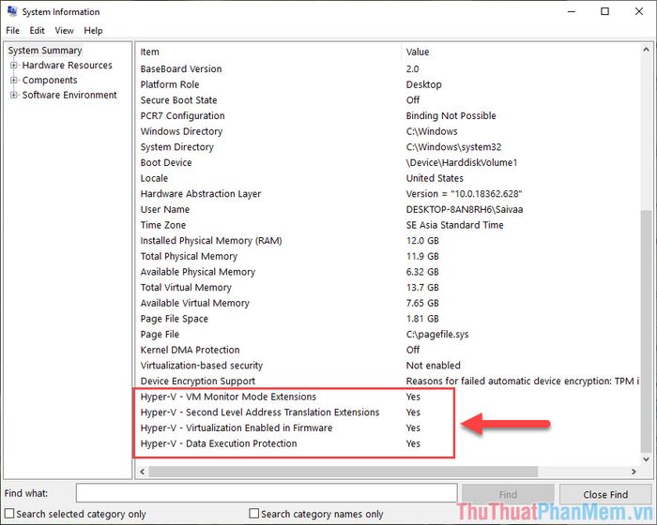Click the United States value
This screenshot has height=525, width=657.
435,178
